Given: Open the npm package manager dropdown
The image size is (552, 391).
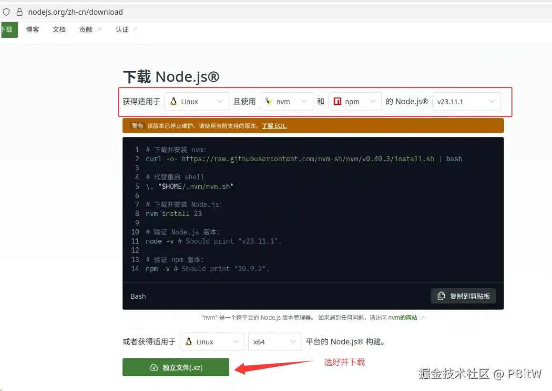Looking at the screenshot, I should pyautogui.click(x=355, y=101).
